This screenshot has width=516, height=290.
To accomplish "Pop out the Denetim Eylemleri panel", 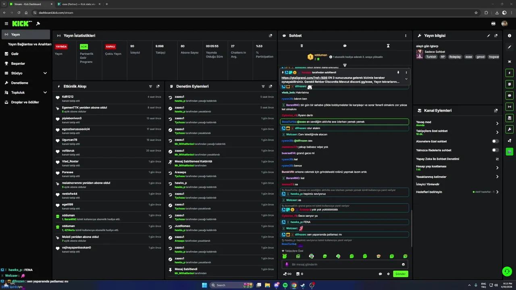I will (x=270, y=86).
